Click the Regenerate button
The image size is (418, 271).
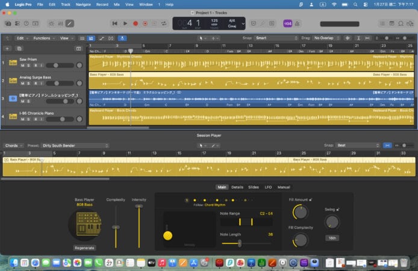click(84, 248)
